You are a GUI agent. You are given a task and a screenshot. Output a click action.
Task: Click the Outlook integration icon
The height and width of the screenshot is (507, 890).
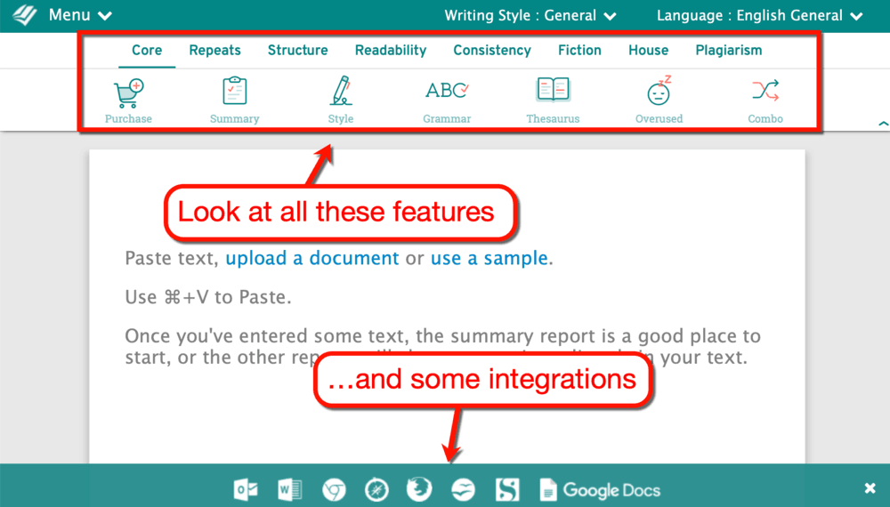pos(246,489)
